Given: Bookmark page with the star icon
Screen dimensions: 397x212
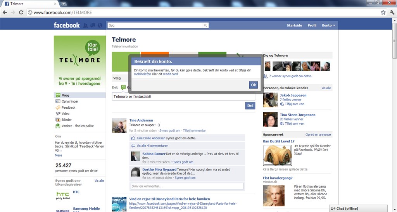Looking at the screenshot, I should tap(383, 12).
